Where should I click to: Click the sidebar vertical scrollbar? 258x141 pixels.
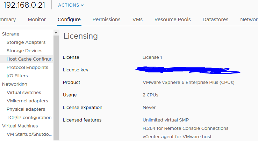click(56, 88)
